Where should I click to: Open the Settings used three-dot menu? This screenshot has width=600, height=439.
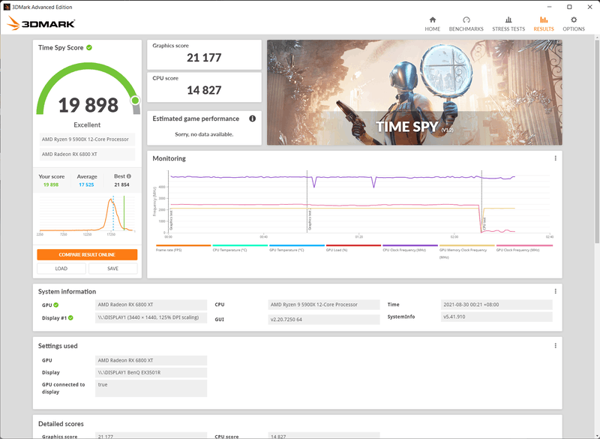point(556,346)
